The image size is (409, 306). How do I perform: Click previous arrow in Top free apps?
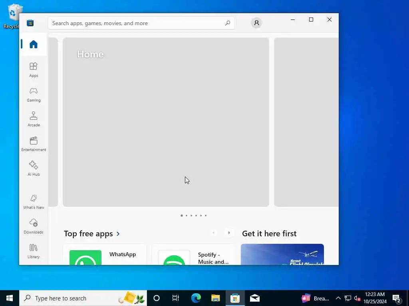(214, 233)
